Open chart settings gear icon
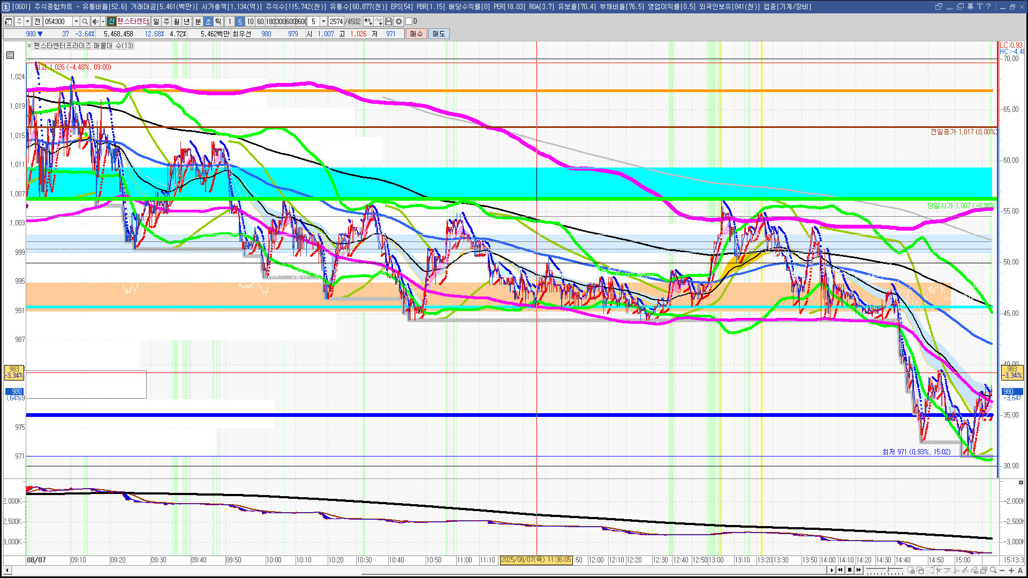The image size is (1028, 578). (399, 21)
